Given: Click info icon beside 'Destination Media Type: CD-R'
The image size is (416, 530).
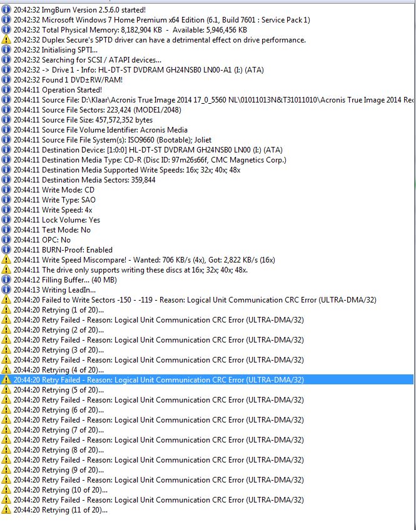Looking at the screenshot, I should click(x=6, y=160).
